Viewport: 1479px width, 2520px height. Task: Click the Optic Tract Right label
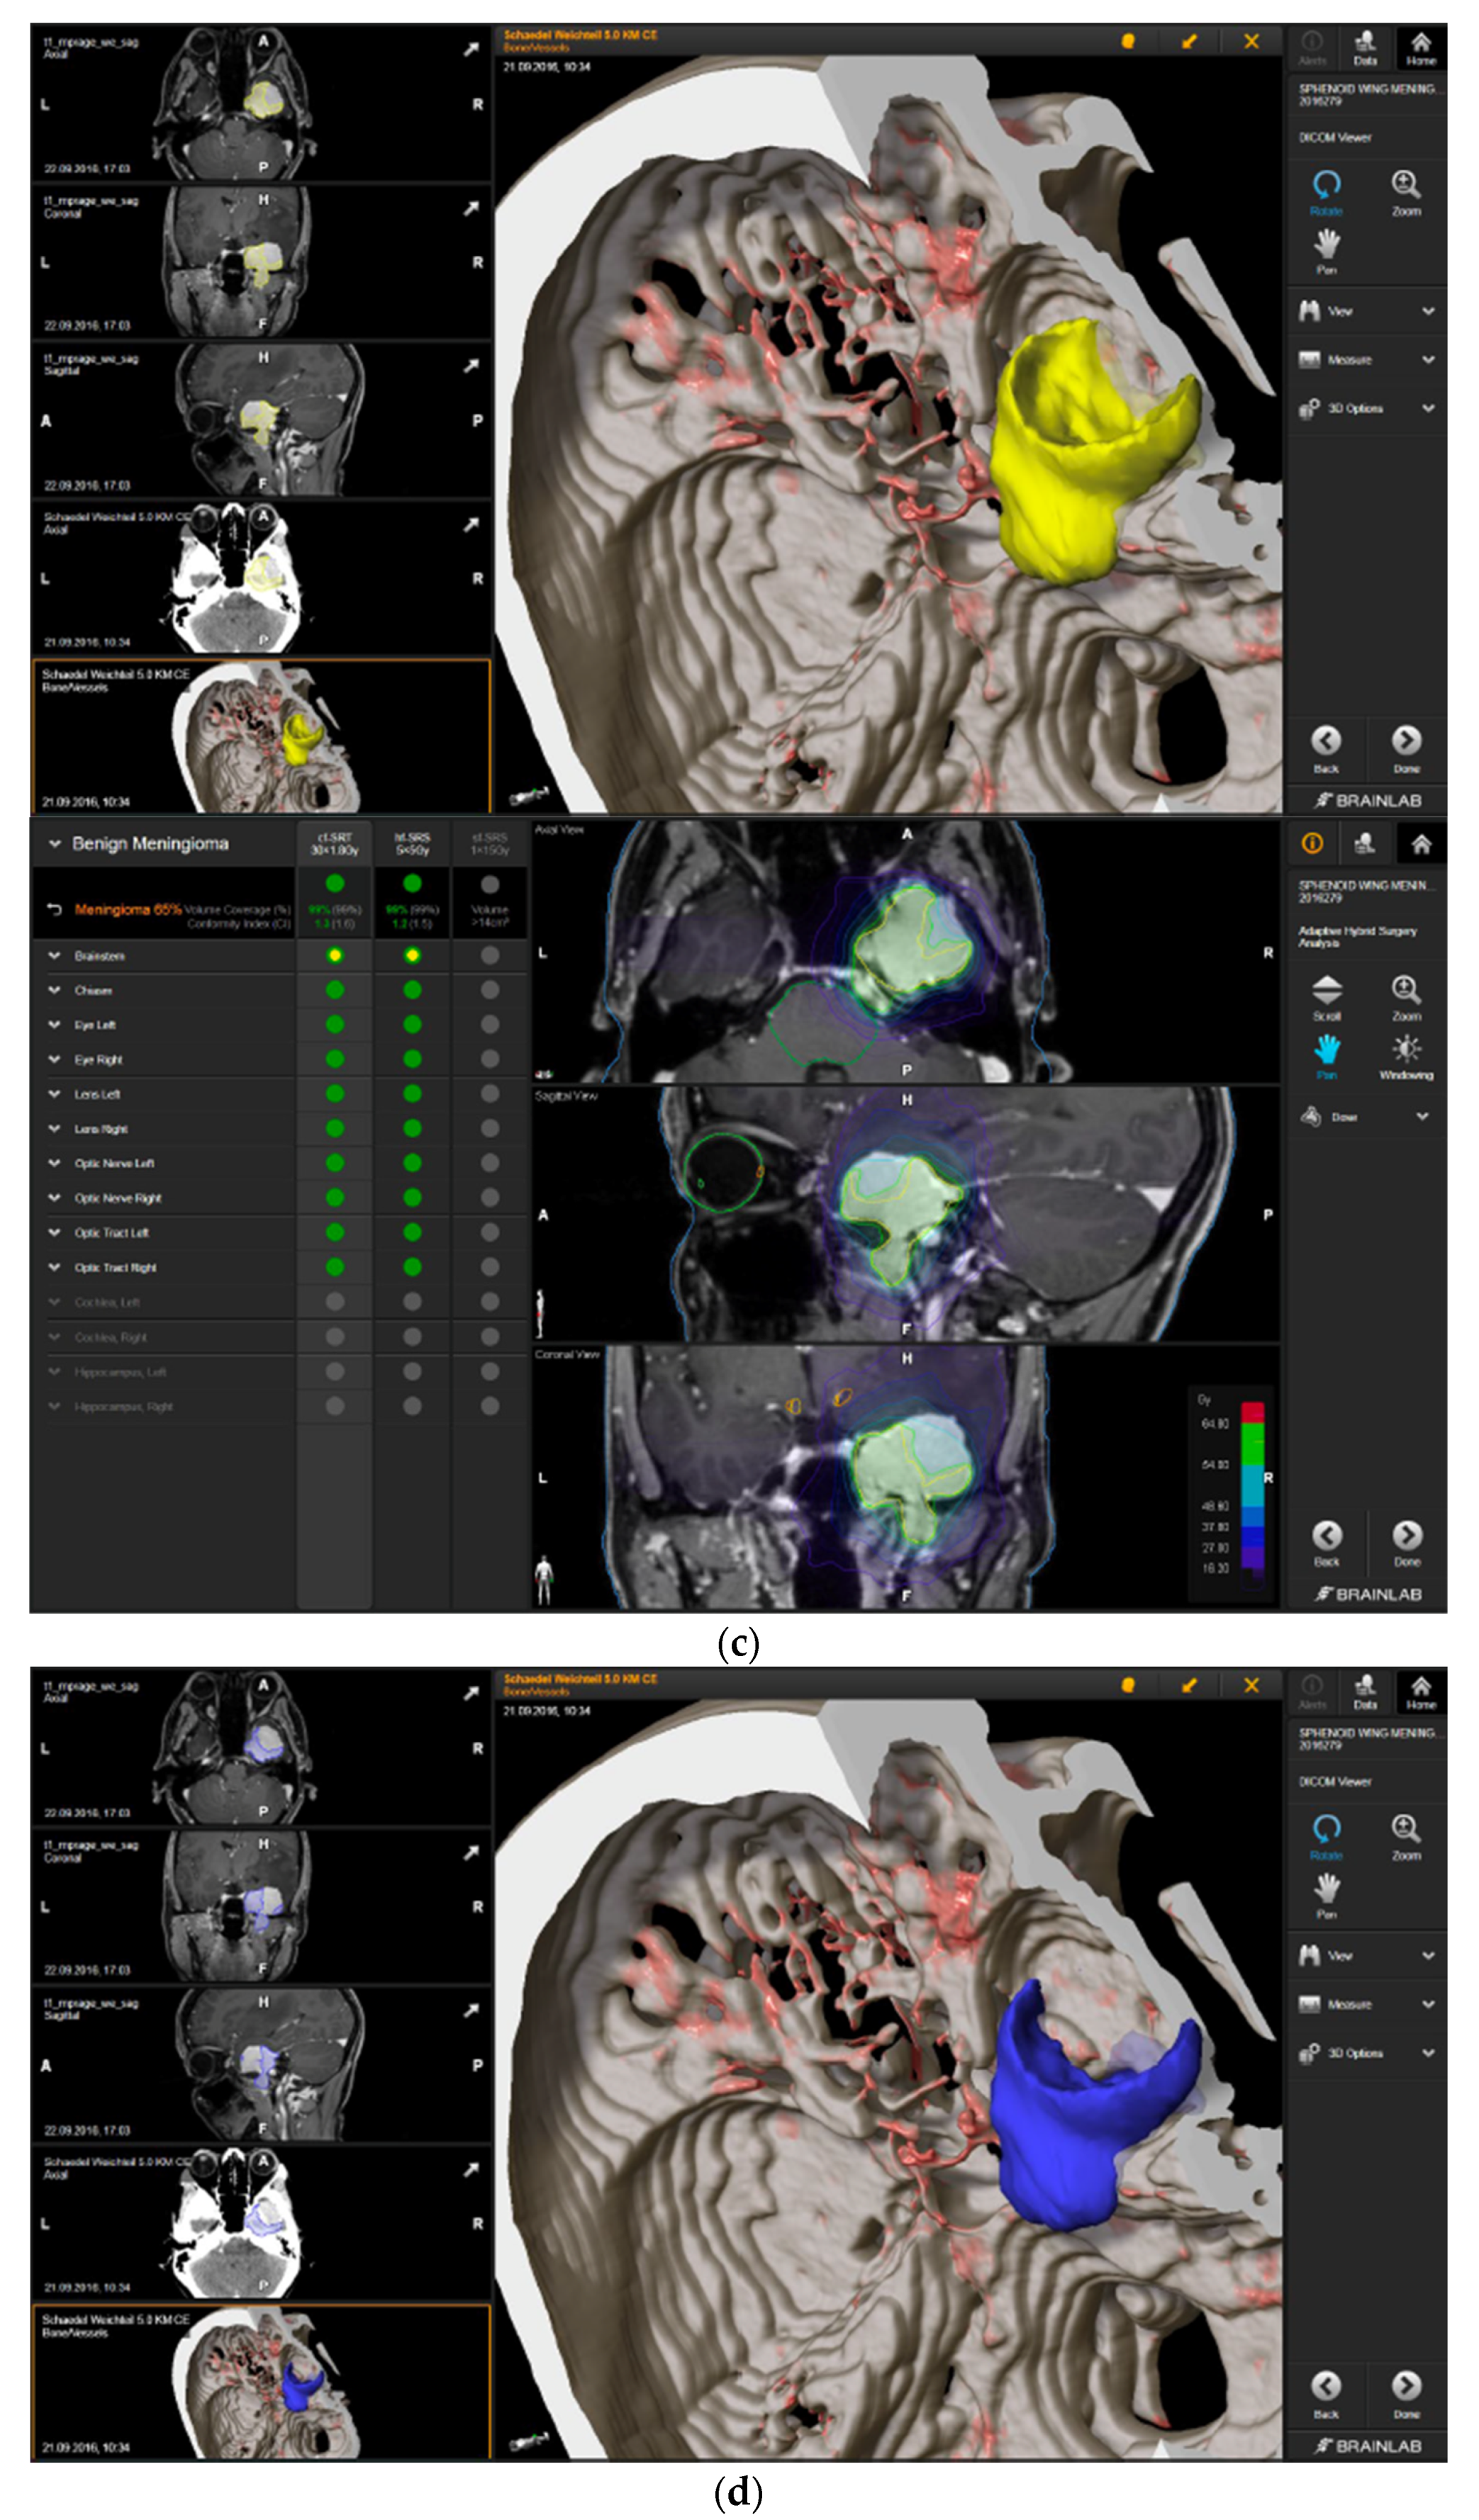pyautogui.click(x=115, y=1267)
